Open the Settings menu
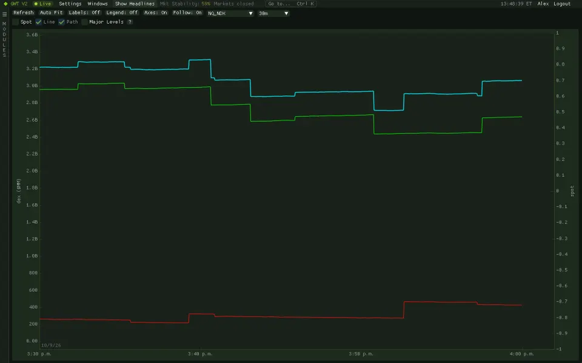Screen dimensions: 582x363 (x=70, y=4)
